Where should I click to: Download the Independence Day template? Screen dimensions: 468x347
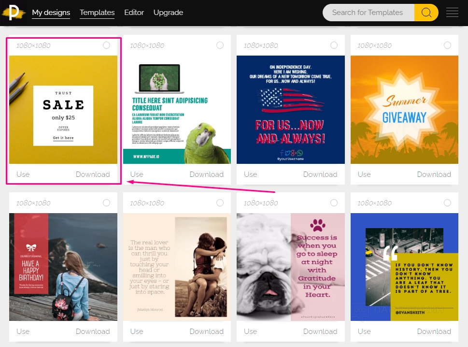[320, 174]
